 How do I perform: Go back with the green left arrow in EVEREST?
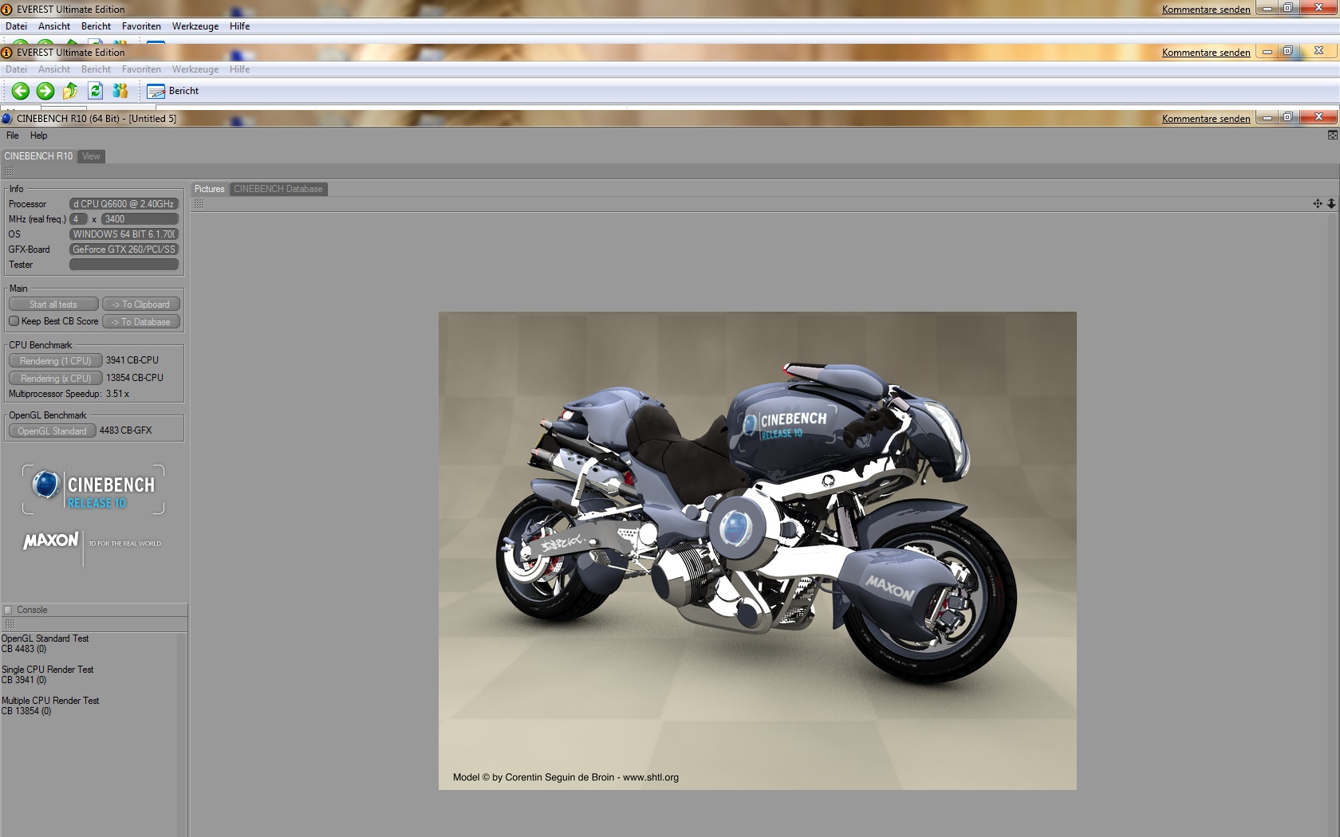click(x=21, y=91)
